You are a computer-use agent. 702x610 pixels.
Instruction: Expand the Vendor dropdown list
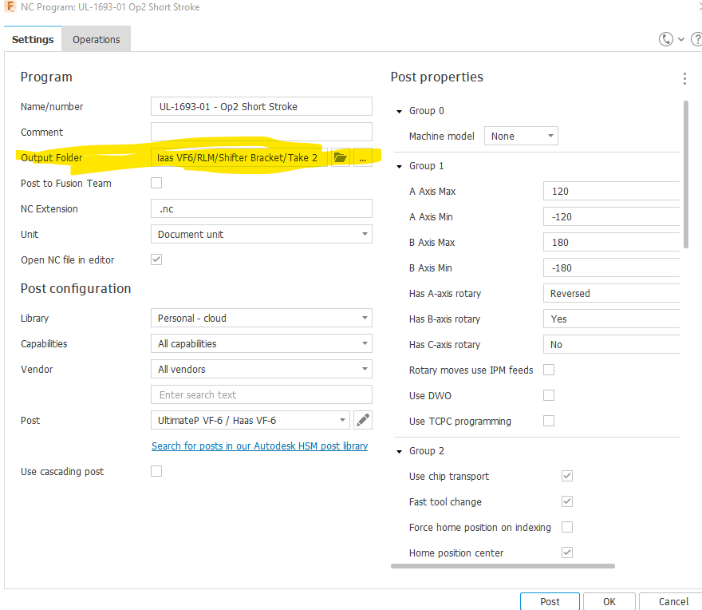(261, 369)
